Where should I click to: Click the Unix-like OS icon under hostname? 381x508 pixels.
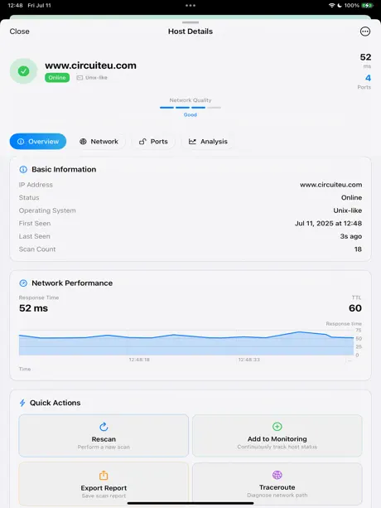[80, 78]
